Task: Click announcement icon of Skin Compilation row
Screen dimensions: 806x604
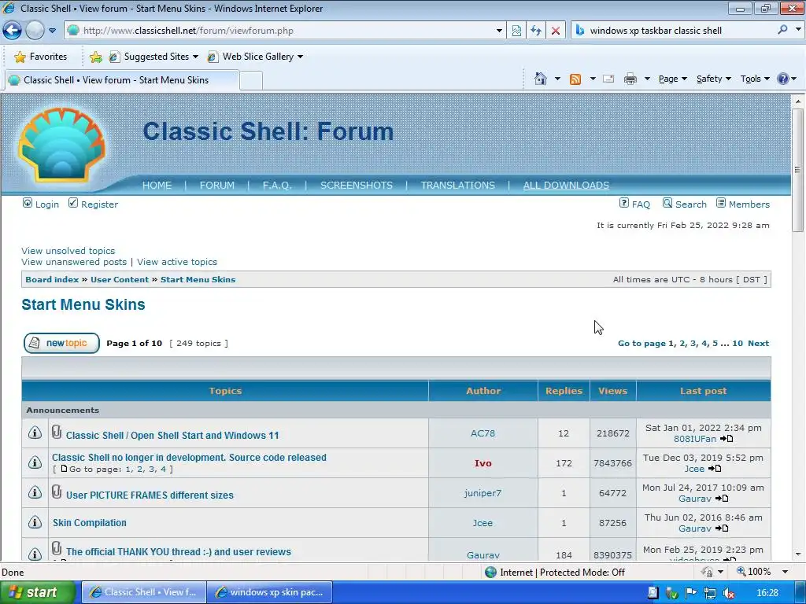Action: click(x=35, y=522)
